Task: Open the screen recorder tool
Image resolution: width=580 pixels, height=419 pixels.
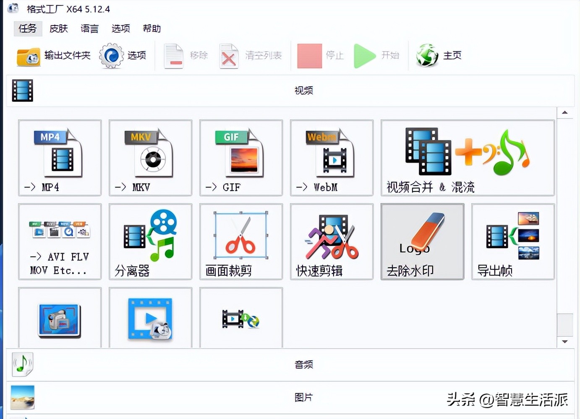Action: click(59, 318)
